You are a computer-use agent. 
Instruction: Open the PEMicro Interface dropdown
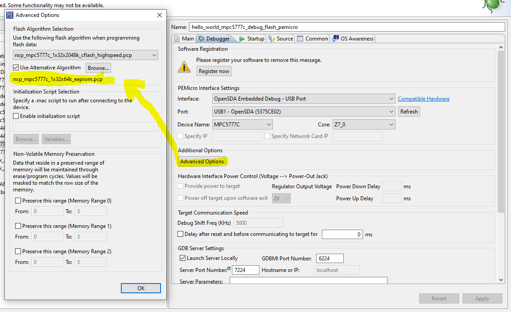tap(391, 98)
